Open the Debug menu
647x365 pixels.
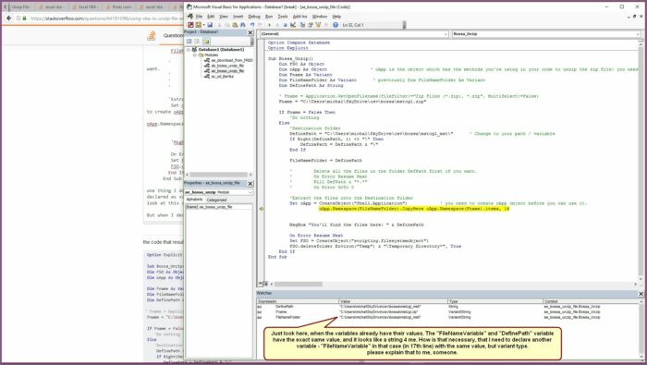(254, 17)
